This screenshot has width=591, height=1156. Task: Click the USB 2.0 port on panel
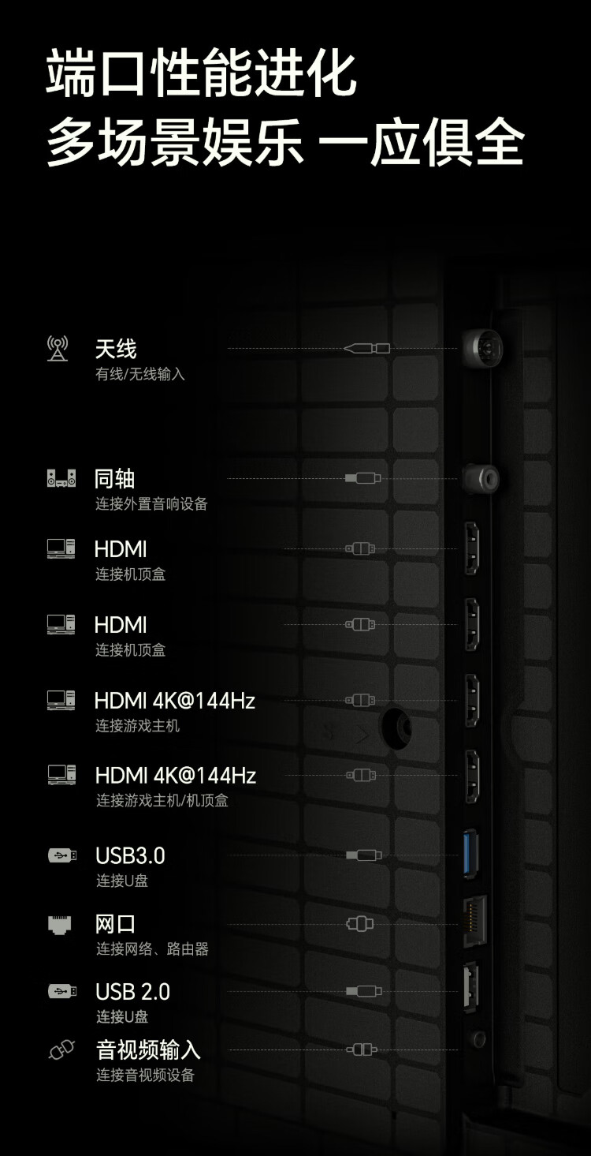[470, 986]
